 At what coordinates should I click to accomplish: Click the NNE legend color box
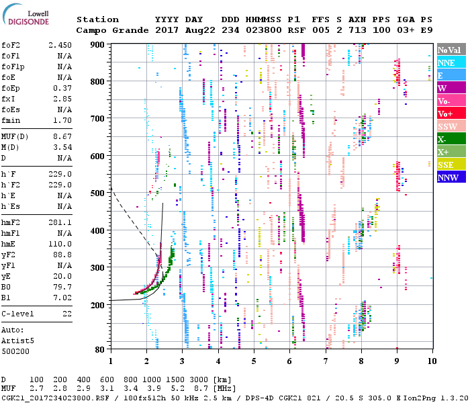coord(449,62)
